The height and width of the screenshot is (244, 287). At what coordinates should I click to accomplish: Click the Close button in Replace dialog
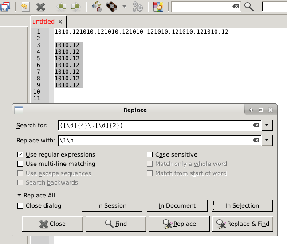point(52,224)
